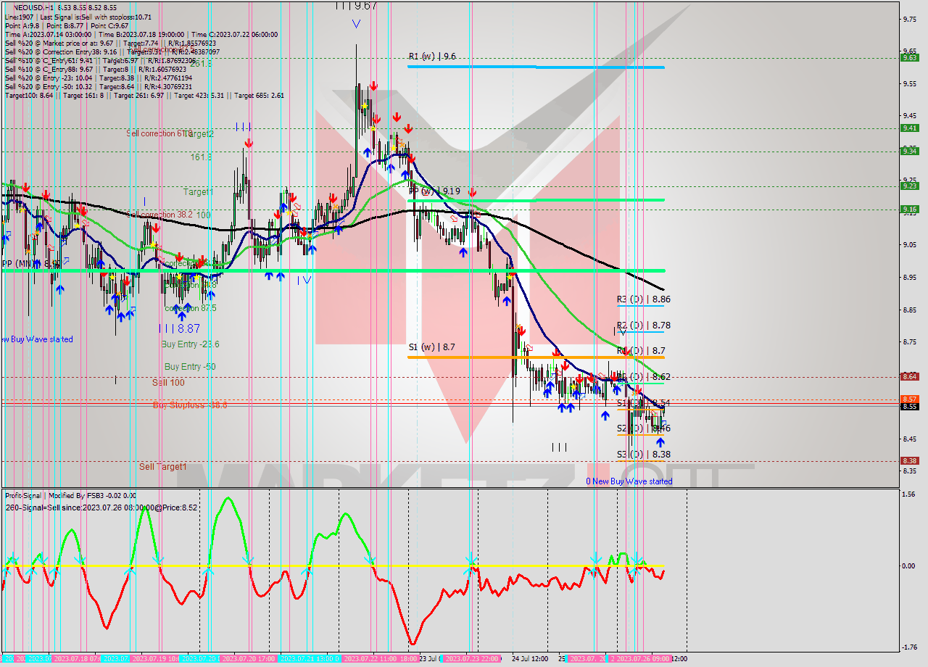928x667 pixels.
Task: Click the 'correction 87.5' label
Action: pos(191,308)
